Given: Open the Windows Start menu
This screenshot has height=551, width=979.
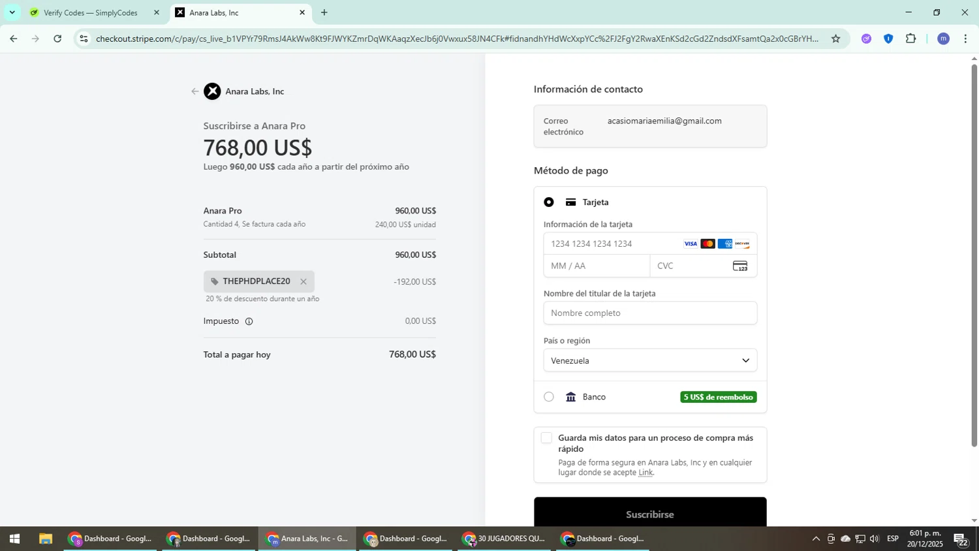Looking at the screenshot, I should [x=14, y=539].
